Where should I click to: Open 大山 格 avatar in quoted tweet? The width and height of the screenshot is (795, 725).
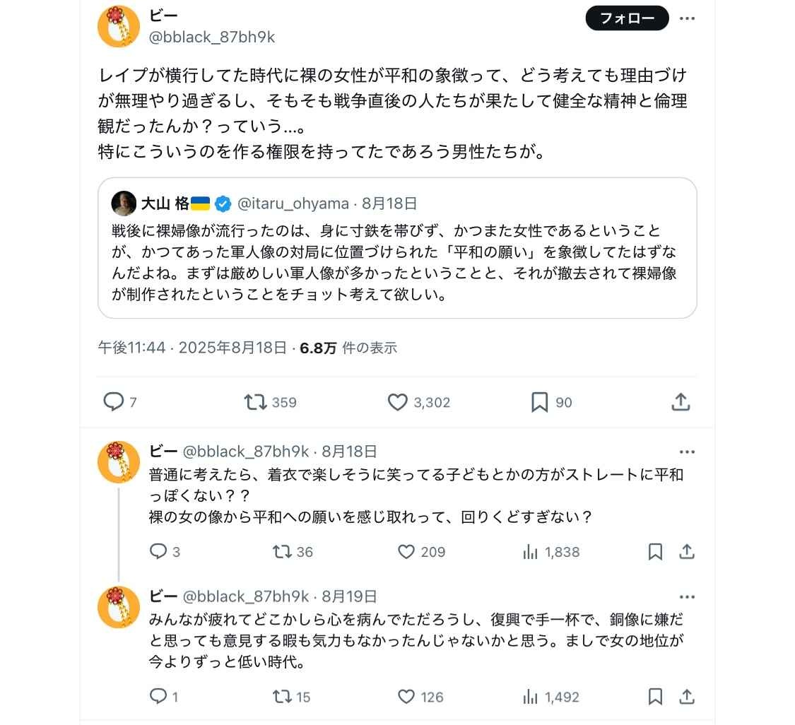(124, 204)
